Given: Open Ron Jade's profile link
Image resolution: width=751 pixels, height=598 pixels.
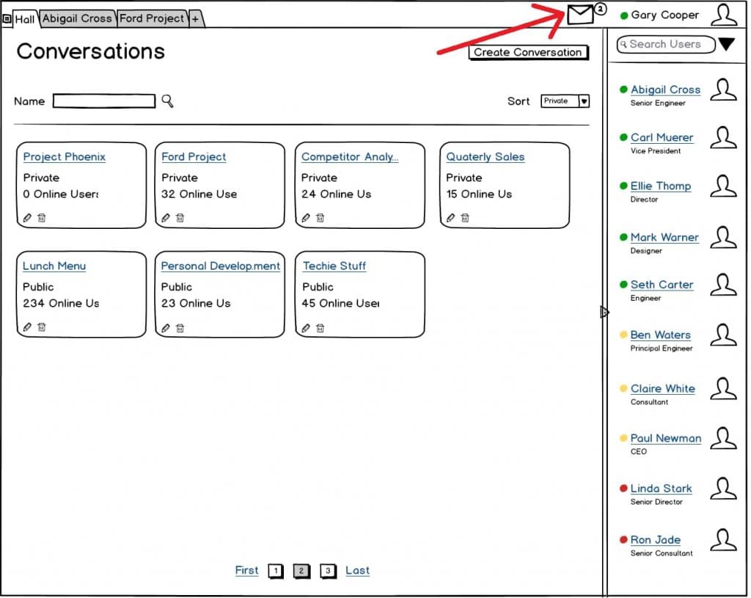Looking at the screenshot, I should (x=655, y=539).
